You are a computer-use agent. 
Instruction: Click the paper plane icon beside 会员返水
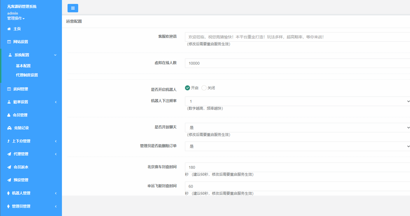(x=9, y=167)
